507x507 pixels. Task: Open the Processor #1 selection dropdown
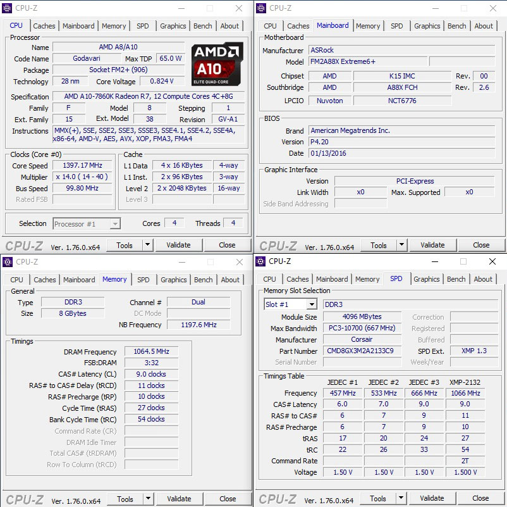pyautogui.click(x=115, y=224)
